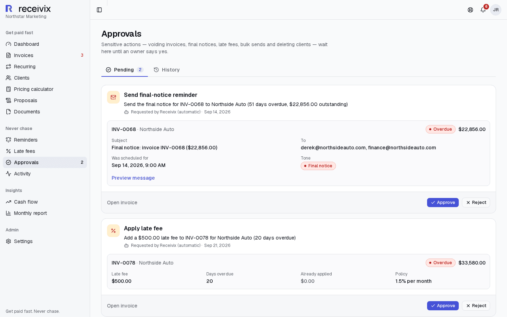
Task: Click the Pricing calculator icon
Action: (8, 89)
